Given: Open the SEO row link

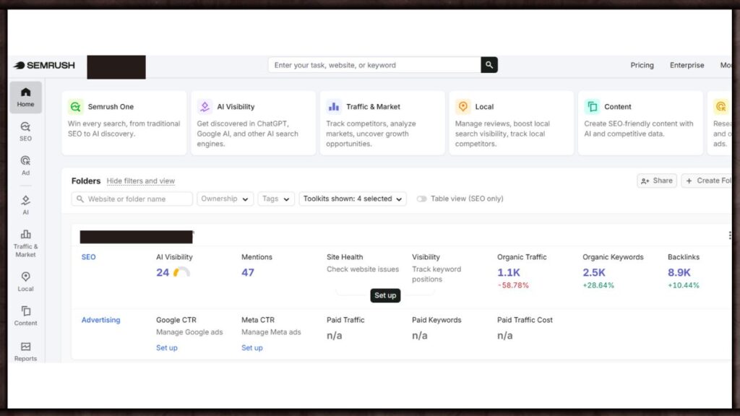Looking at the screenshot, I should (88, 257).
